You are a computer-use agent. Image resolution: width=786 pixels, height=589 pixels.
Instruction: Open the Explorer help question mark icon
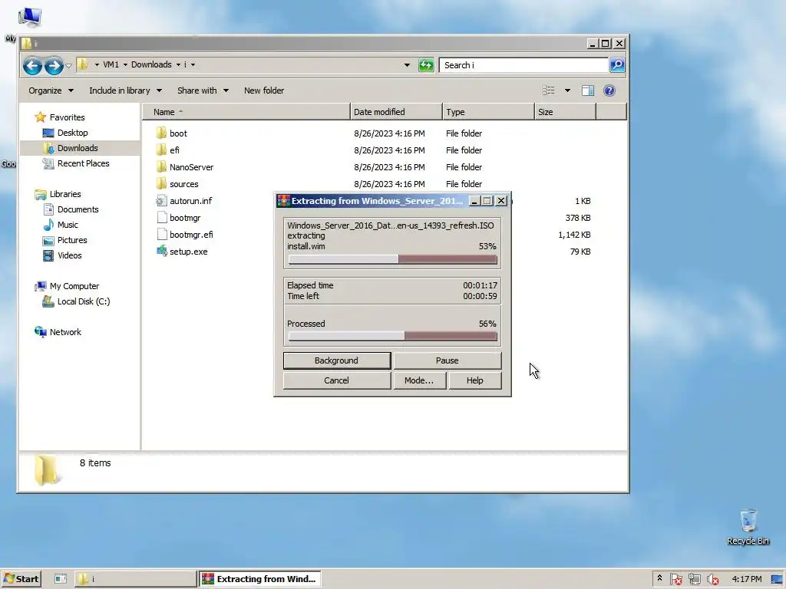pyautogui.click(x=609, y=90)
